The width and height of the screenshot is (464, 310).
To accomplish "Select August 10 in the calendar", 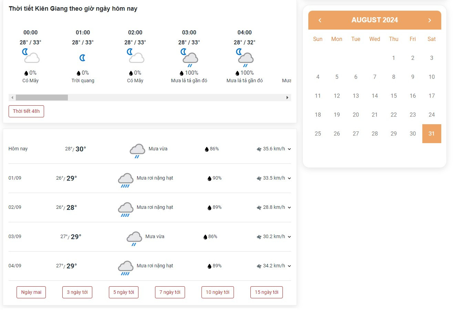I will point(432,77).
